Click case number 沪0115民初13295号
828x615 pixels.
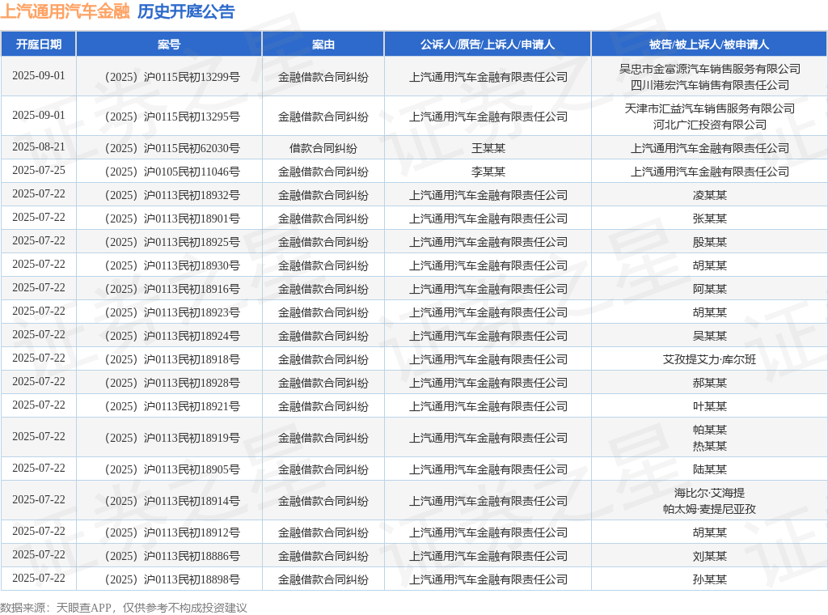coord(172,117)
